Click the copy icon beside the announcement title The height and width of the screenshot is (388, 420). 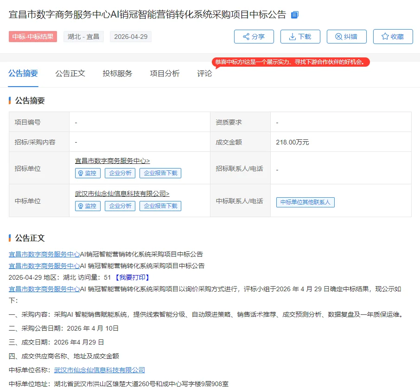coord(295,15)
